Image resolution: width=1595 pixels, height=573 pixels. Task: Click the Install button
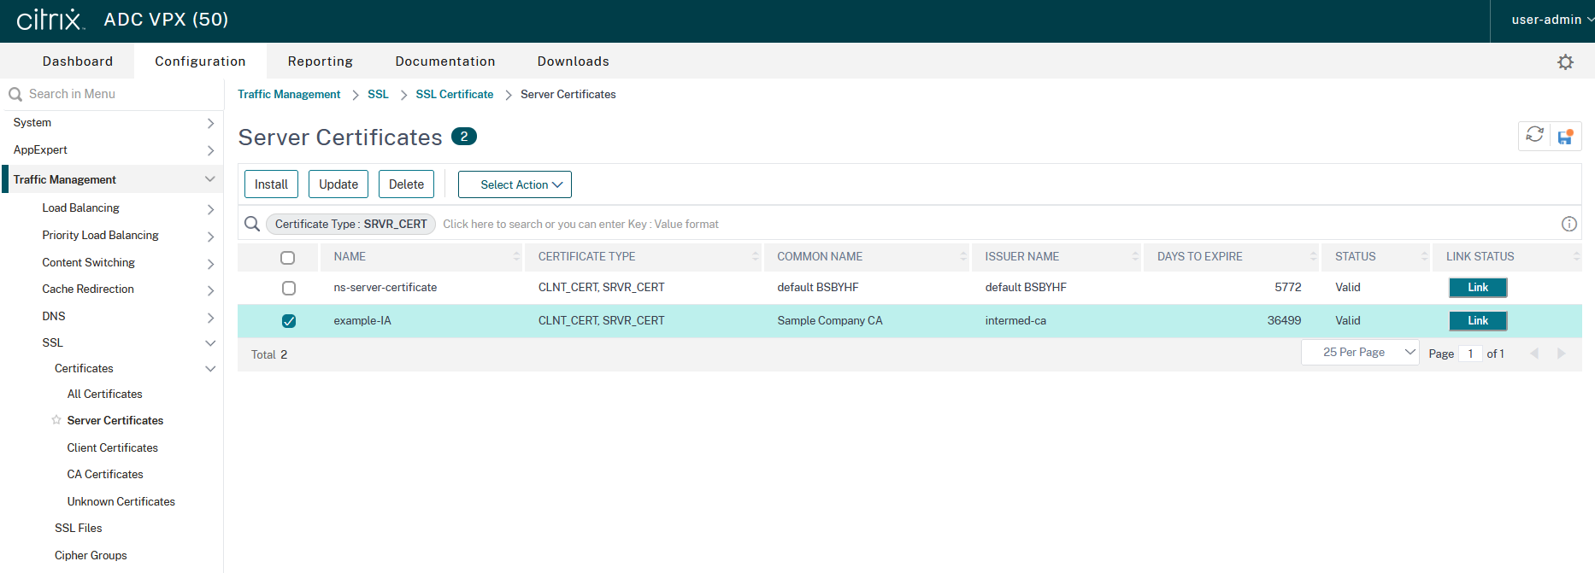(x=271, y=184)
